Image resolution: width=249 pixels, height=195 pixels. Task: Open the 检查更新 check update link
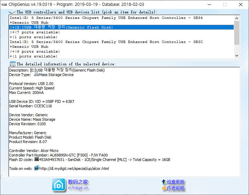click(176, 182)
